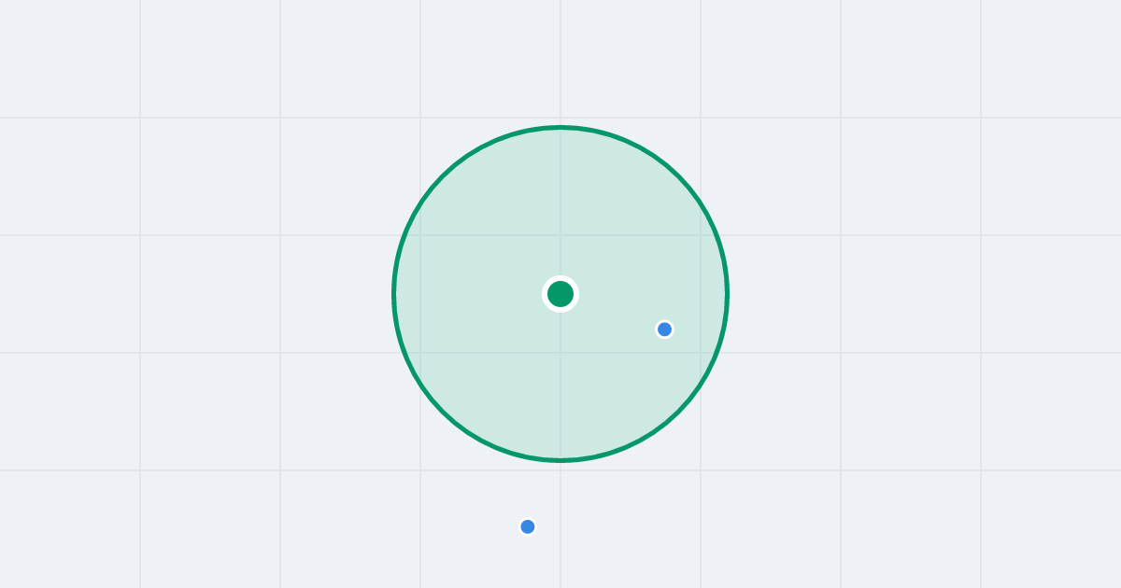
Task: Click the bottommost point of the circle outline
Action: click(x=560, y=460)
